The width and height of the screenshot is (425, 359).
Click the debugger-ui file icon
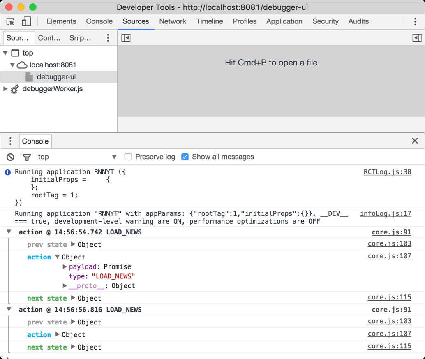29,77
